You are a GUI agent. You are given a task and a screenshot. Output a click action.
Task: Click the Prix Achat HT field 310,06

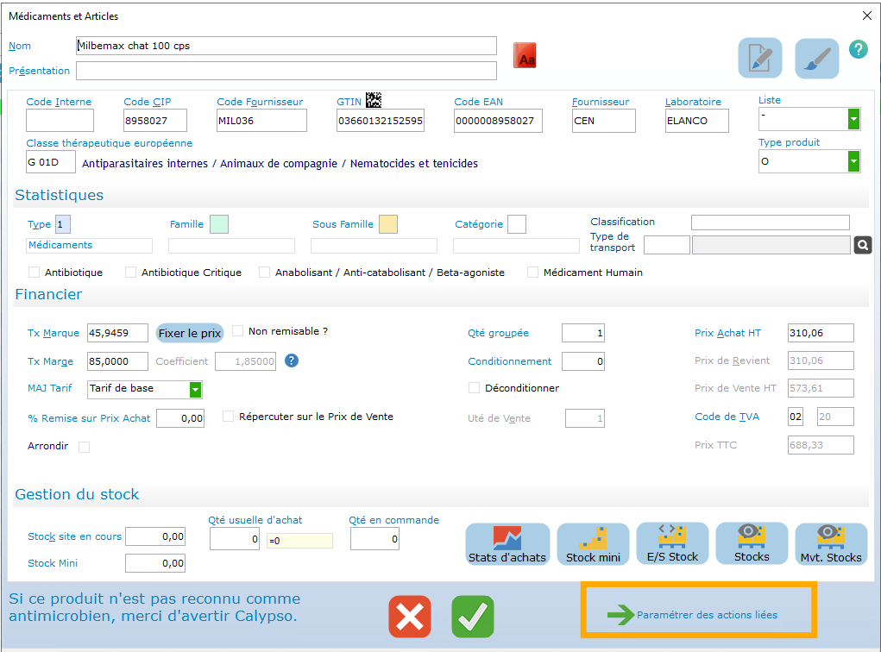pos(821,333)
